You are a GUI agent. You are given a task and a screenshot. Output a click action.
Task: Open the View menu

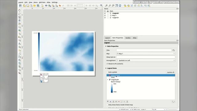click(30, 2)
